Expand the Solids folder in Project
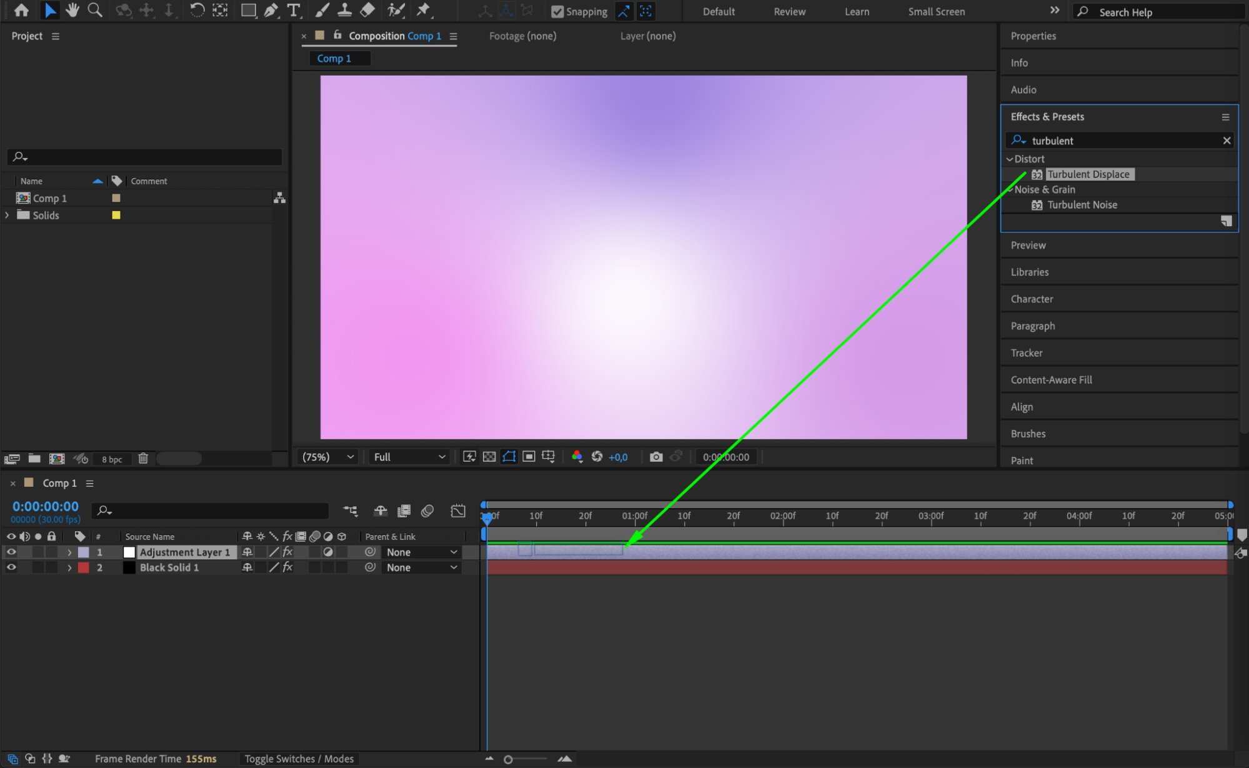The image size is (1249, 768). pos(7,215)
